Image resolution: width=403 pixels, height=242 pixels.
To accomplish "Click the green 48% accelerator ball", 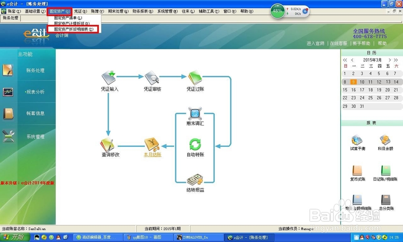I will [x=277, y=11].
